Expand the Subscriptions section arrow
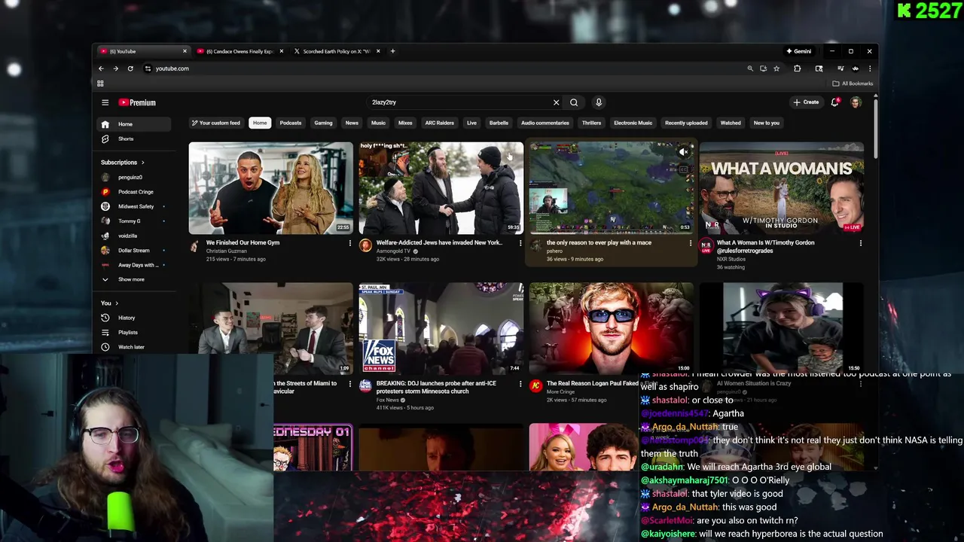 tap(142, 163)
